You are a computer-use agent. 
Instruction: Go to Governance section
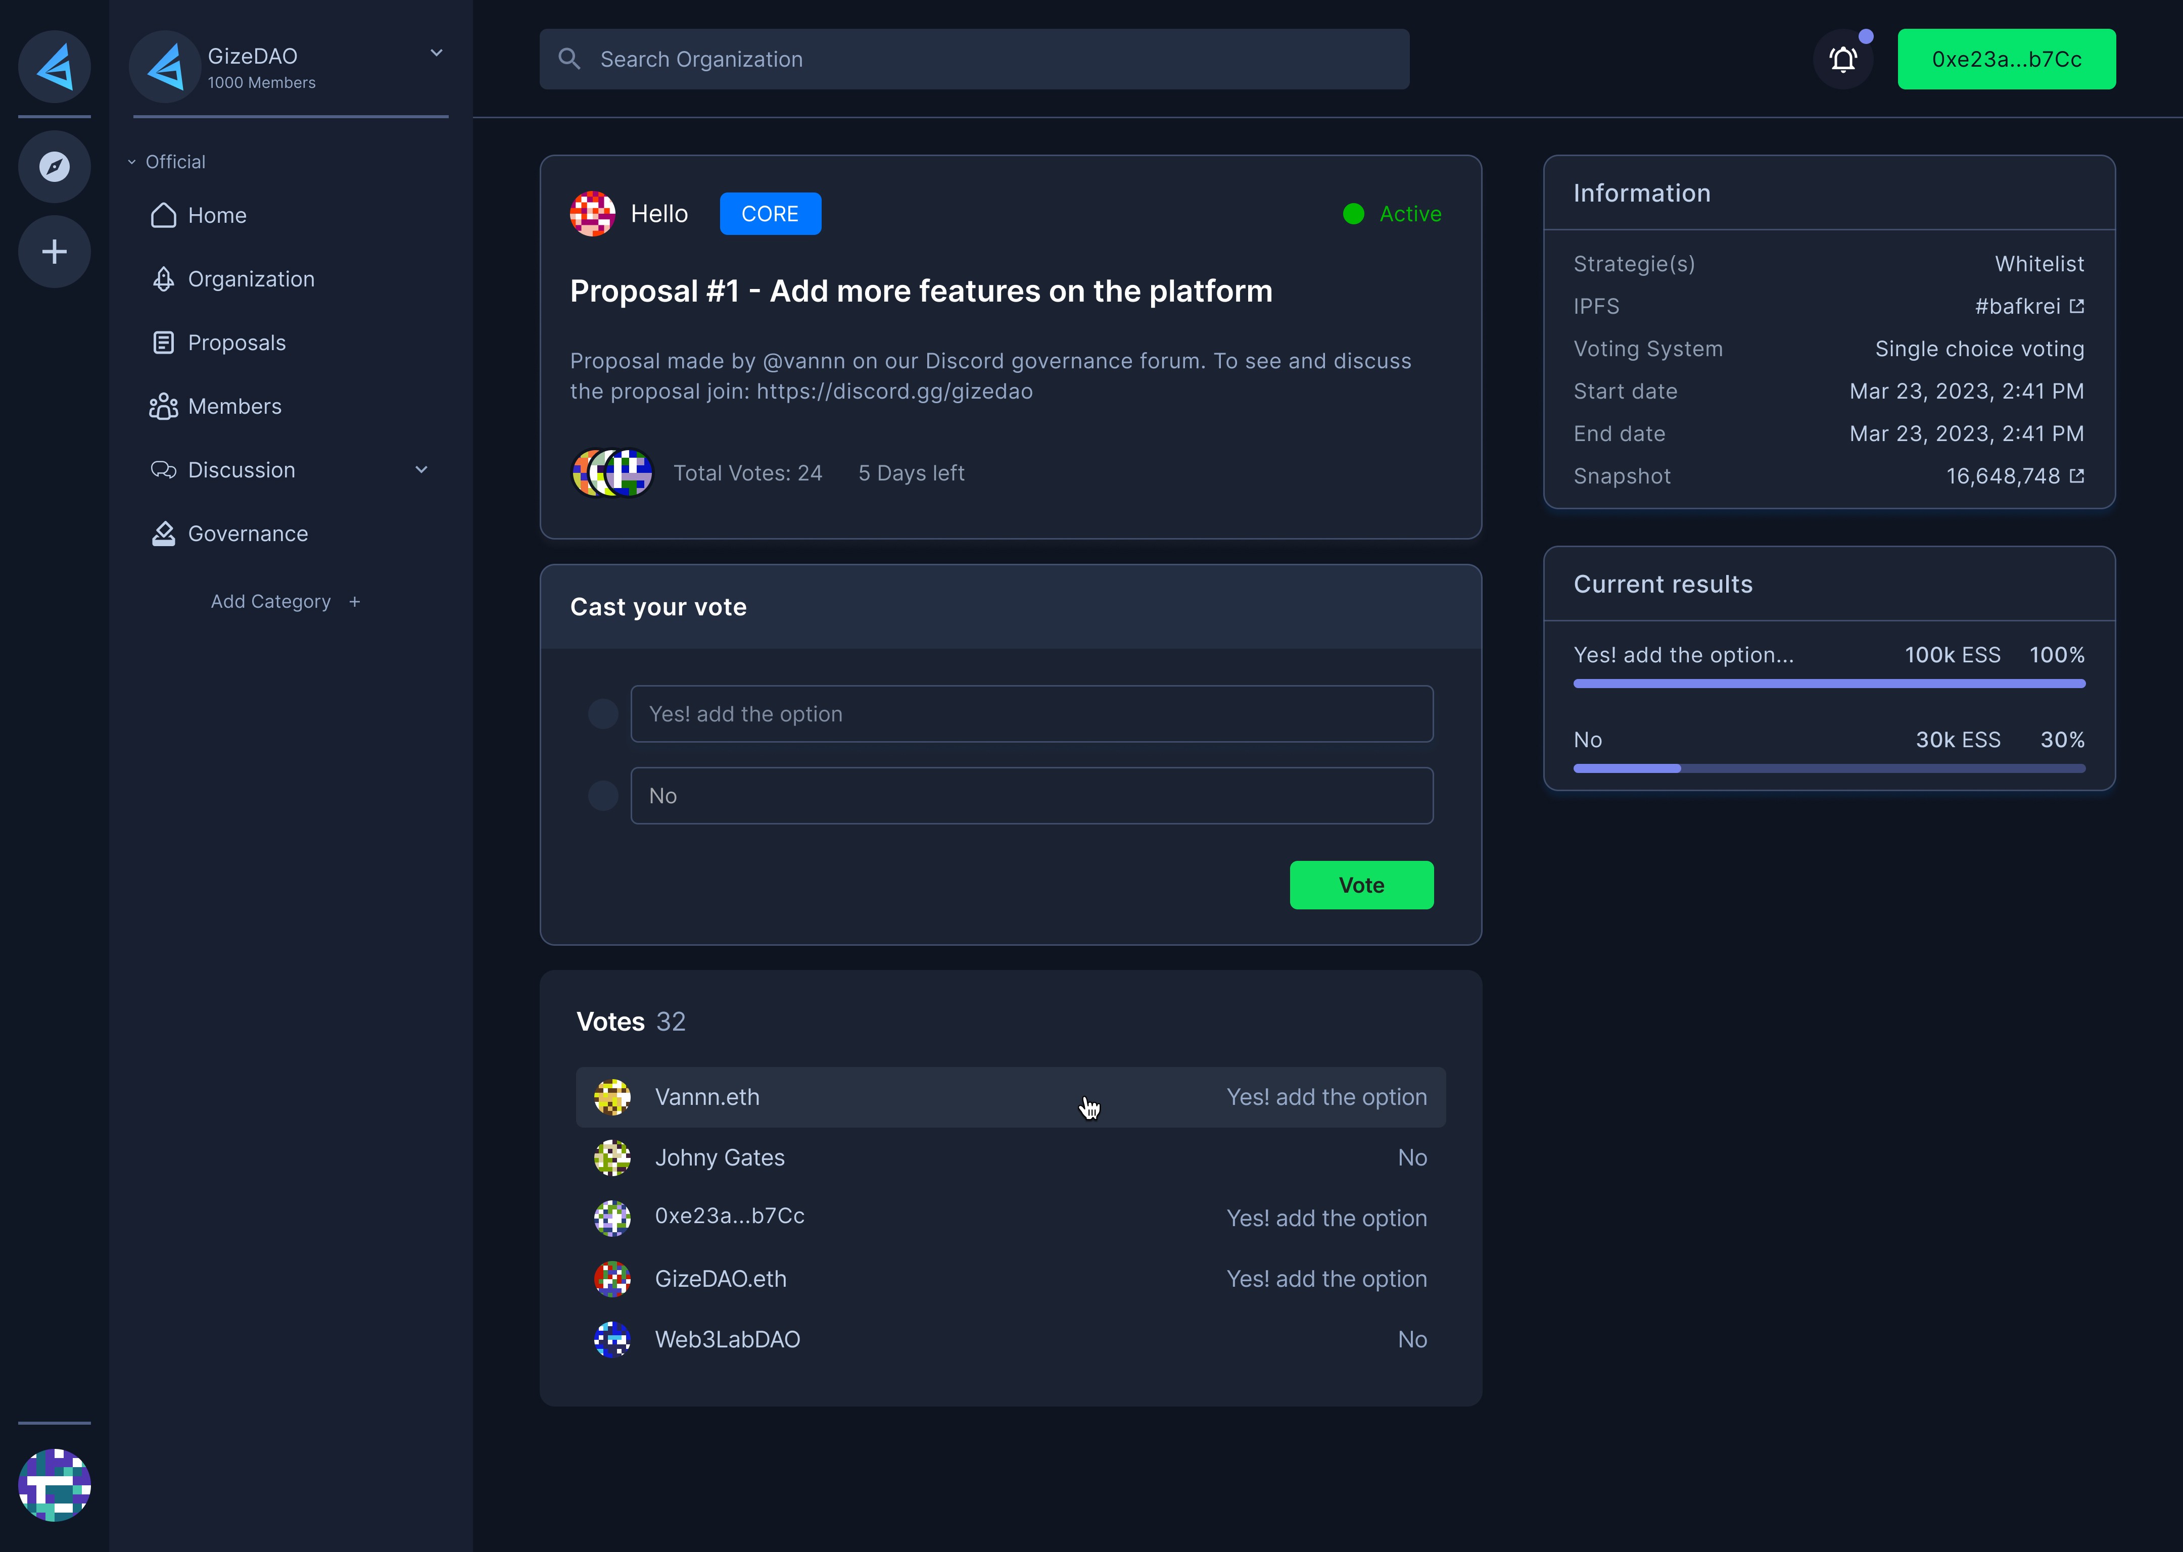(x=248, y=533)
